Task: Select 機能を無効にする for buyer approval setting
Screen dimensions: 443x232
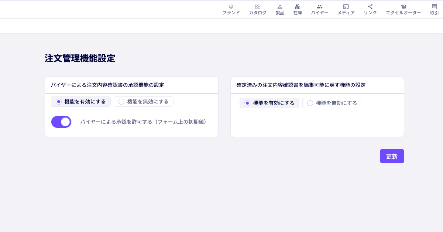Action: point(144,102)
